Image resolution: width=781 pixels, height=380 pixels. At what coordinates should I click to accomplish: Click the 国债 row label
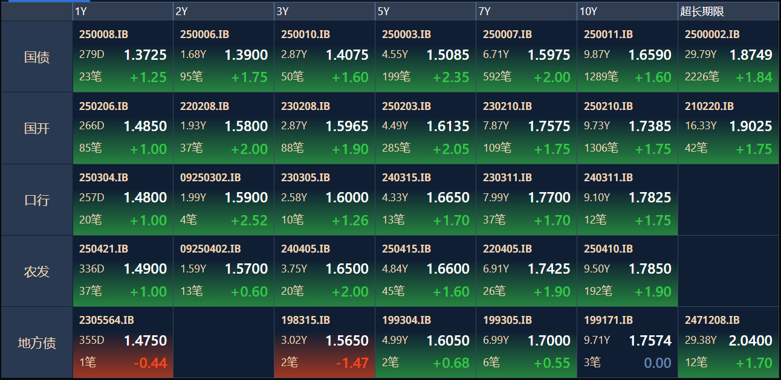click(x=37, y=57)
